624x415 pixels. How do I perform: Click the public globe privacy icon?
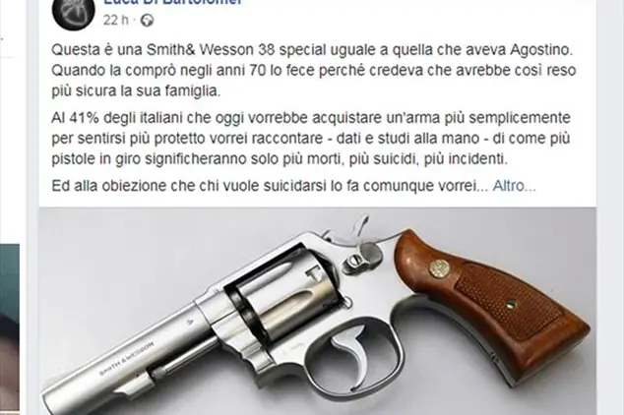pos(147,21)
